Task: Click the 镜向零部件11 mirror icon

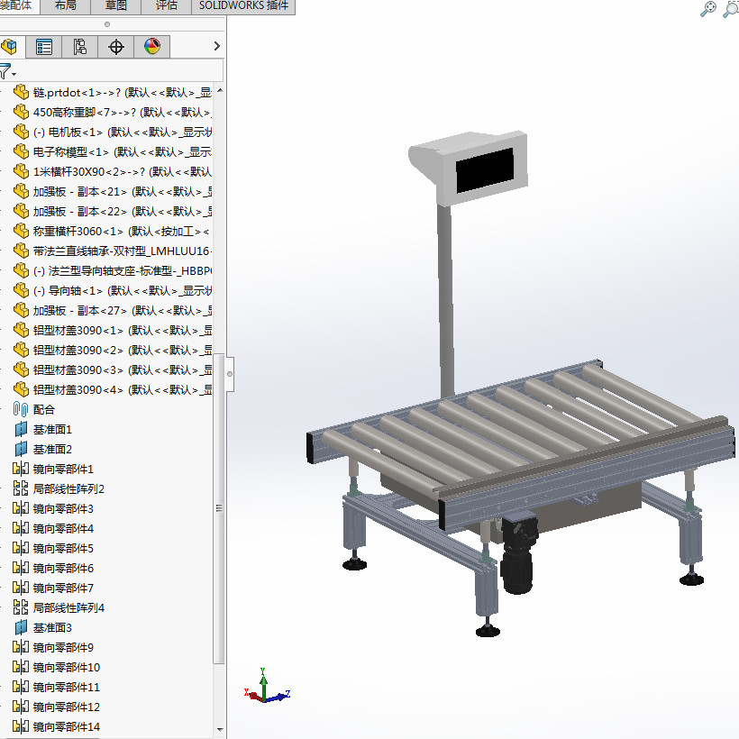Action: [x=21, y=687]
